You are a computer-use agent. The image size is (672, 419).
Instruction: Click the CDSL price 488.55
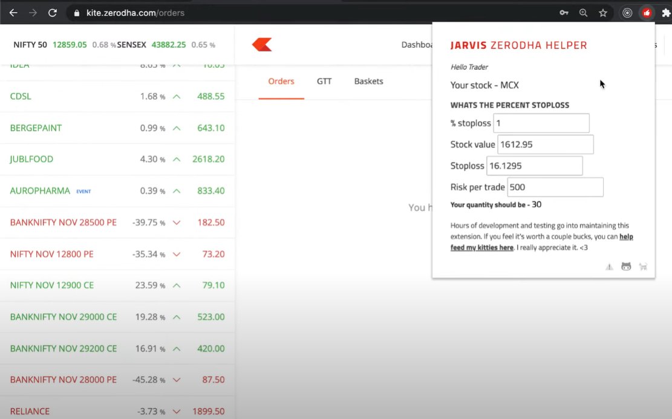211,96
